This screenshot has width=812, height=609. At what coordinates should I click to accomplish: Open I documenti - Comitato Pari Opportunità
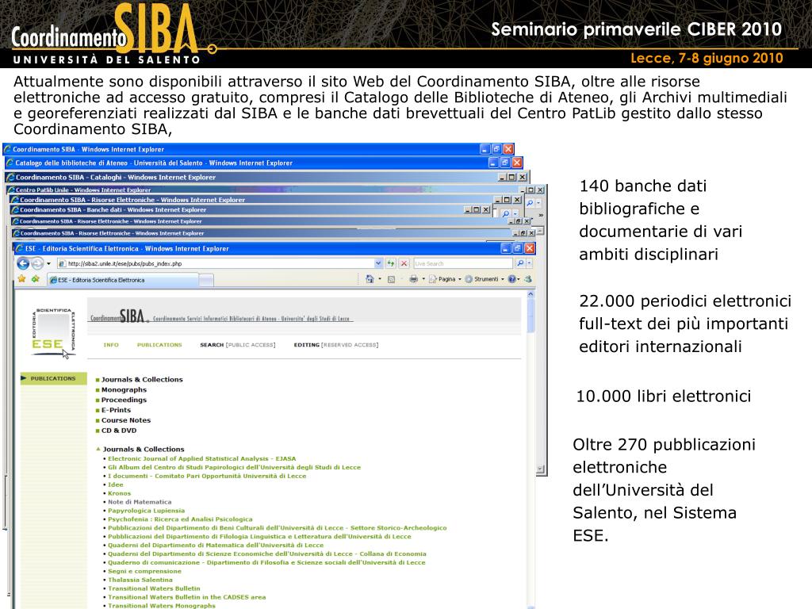(207, 476)
